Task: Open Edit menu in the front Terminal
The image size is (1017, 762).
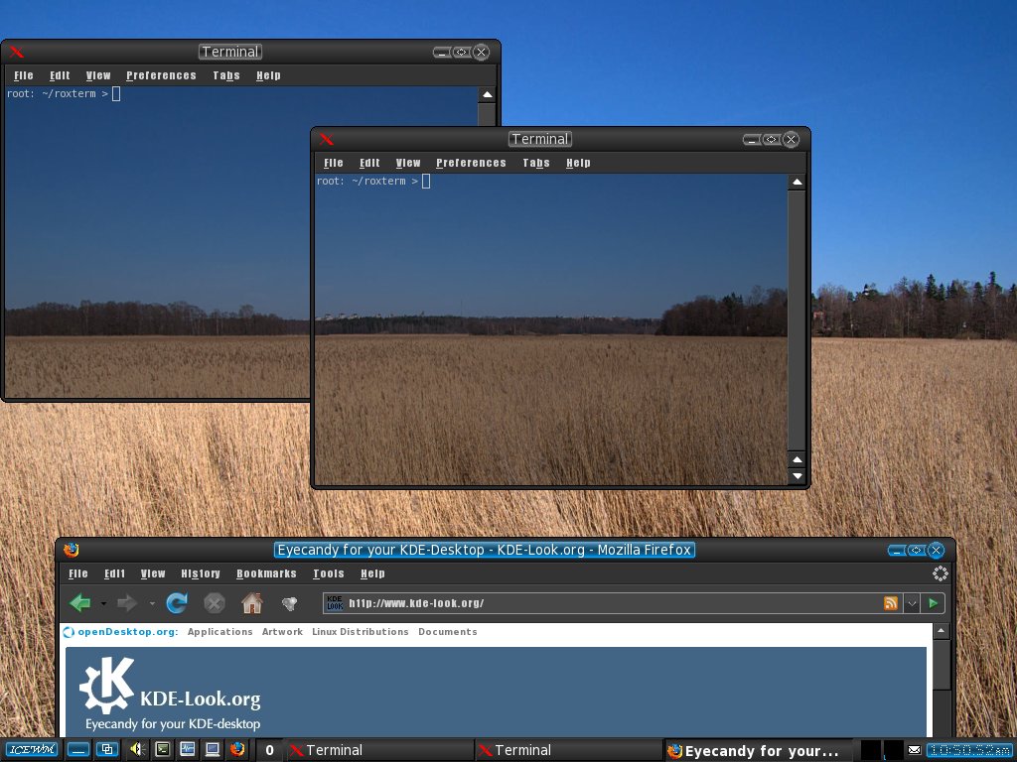Action: tap(369, 163)
